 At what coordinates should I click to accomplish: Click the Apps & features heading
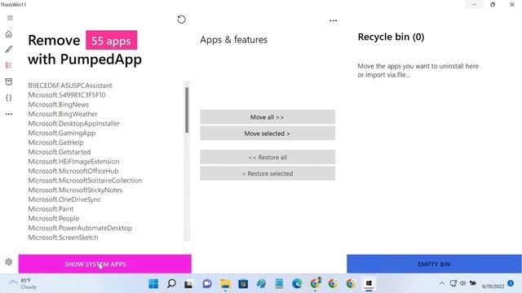(x=234, y=40)
